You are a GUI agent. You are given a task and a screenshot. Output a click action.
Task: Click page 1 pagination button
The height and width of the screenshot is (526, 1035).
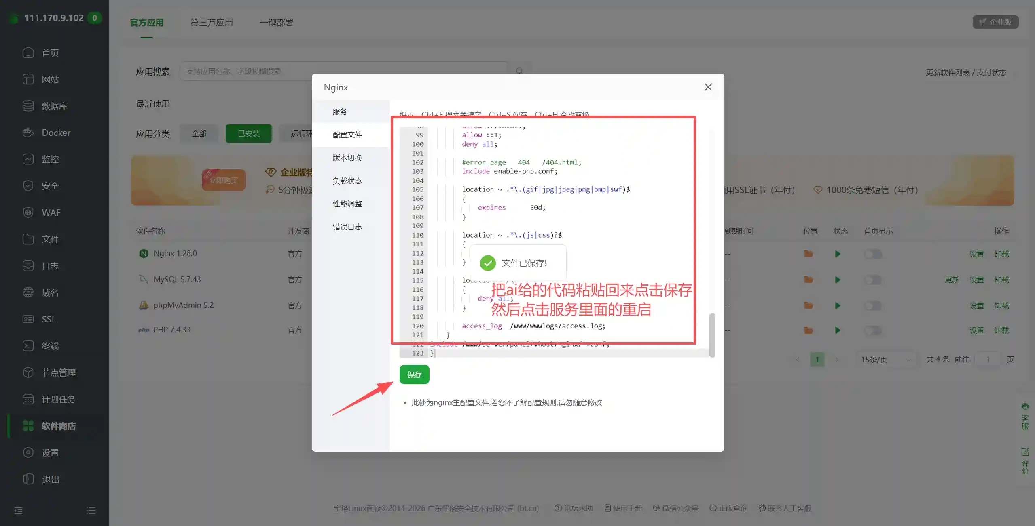coord(817,359)
